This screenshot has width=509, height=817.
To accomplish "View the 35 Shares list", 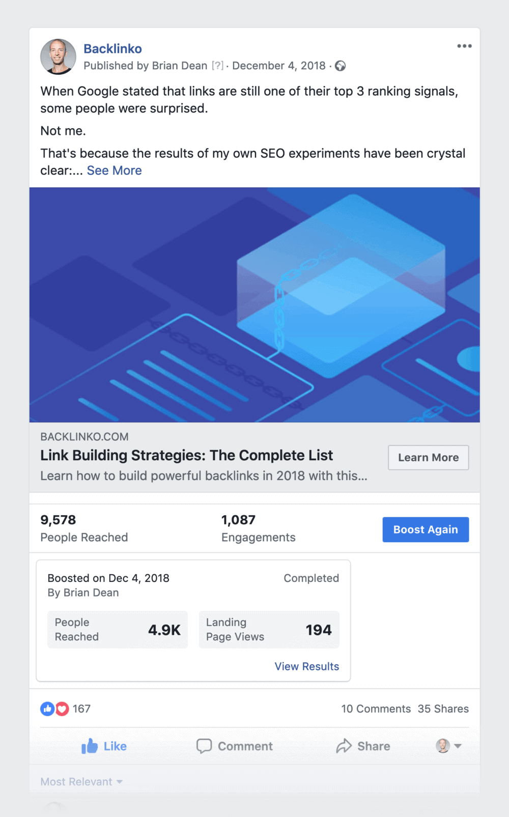I will (x=443, y=709).
